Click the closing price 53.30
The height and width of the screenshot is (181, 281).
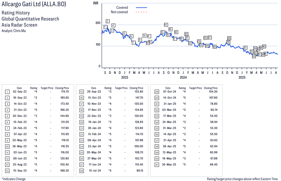[x=214, y=128]
